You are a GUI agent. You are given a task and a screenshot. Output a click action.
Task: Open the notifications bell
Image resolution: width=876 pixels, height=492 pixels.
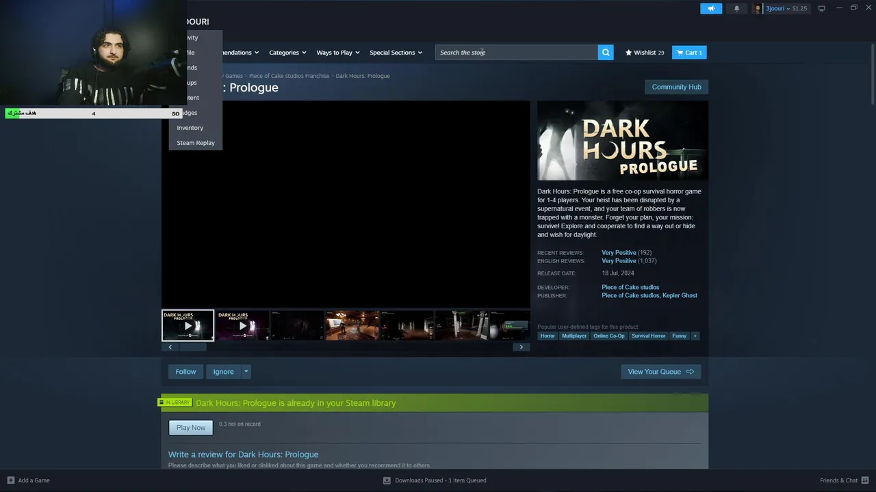pos(736,9)
